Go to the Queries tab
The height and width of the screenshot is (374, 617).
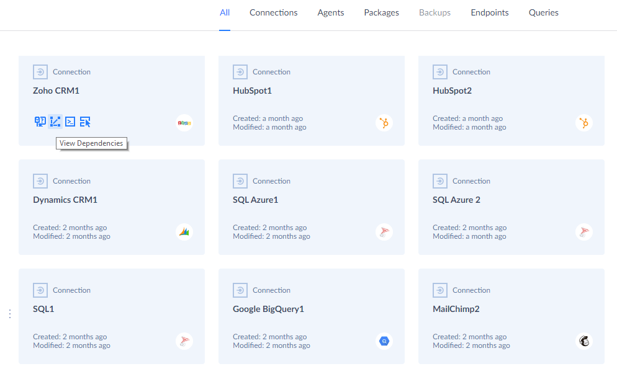click(x=543, y=12)
